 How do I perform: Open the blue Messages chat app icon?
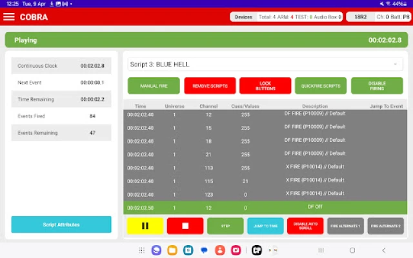[x=204, y=250]
